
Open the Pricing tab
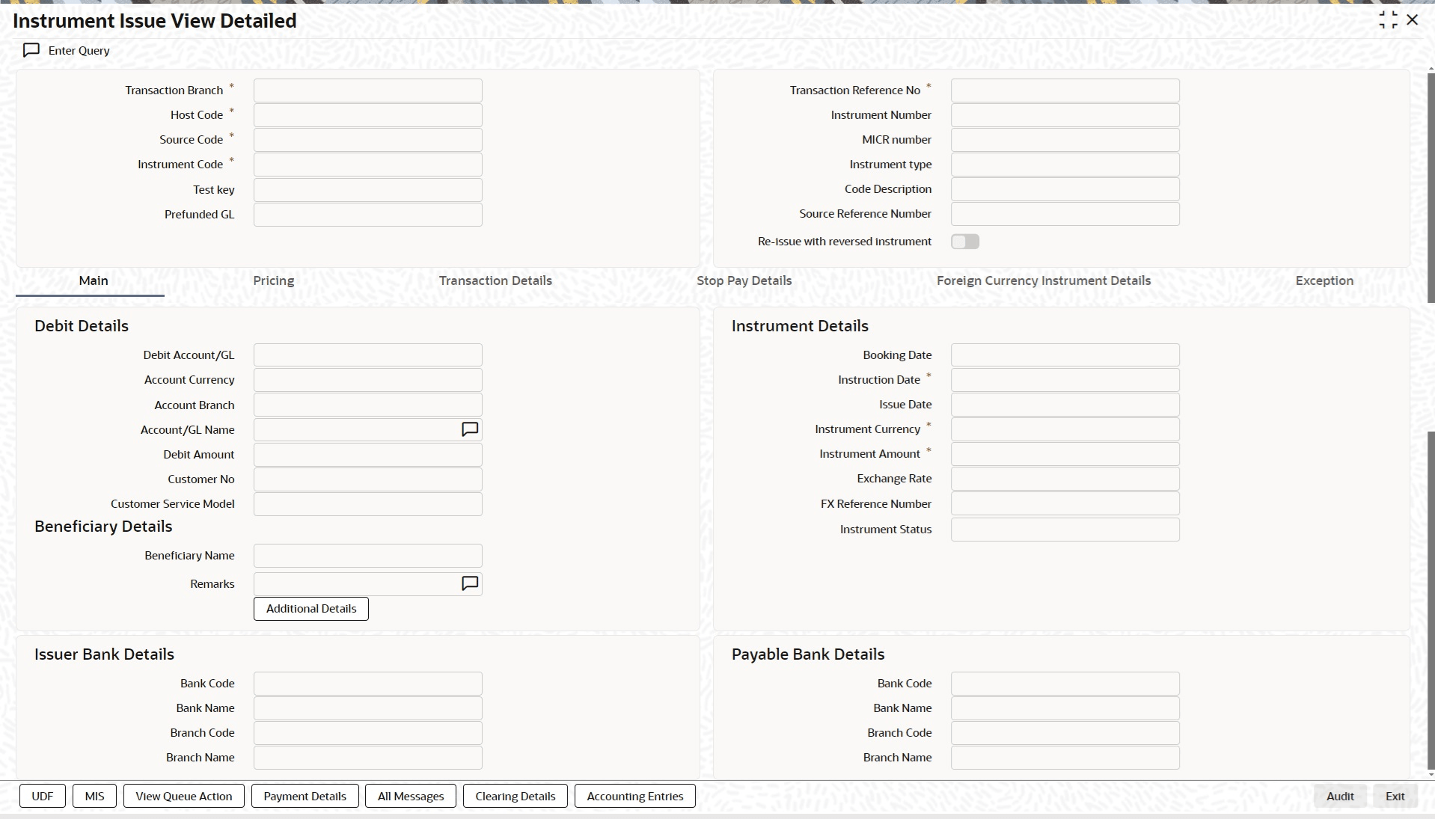[274, 280]
